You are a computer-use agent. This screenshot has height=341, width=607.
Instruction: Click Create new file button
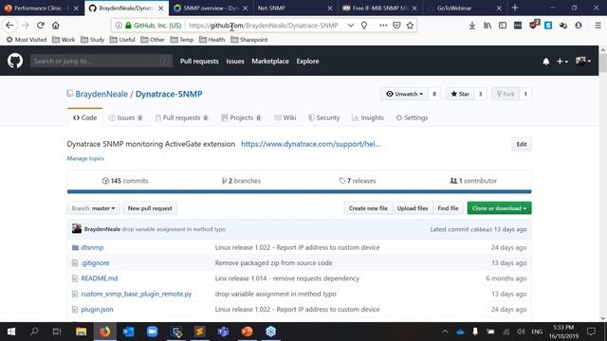(x=368, y=208)
